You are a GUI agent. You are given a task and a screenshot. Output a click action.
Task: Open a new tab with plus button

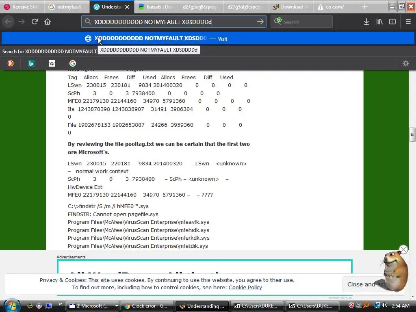[365, 7]
